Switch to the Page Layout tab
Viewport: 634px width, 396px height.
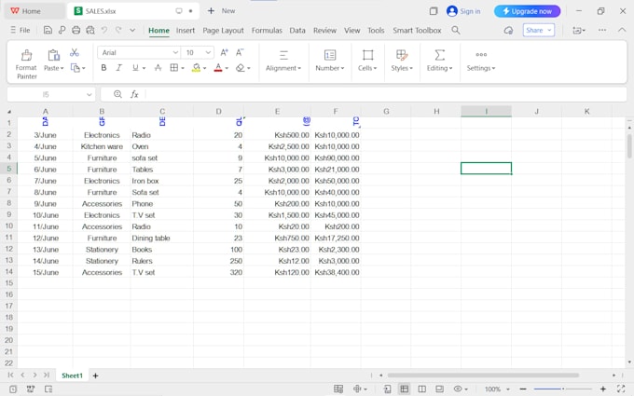click(223, 31)
